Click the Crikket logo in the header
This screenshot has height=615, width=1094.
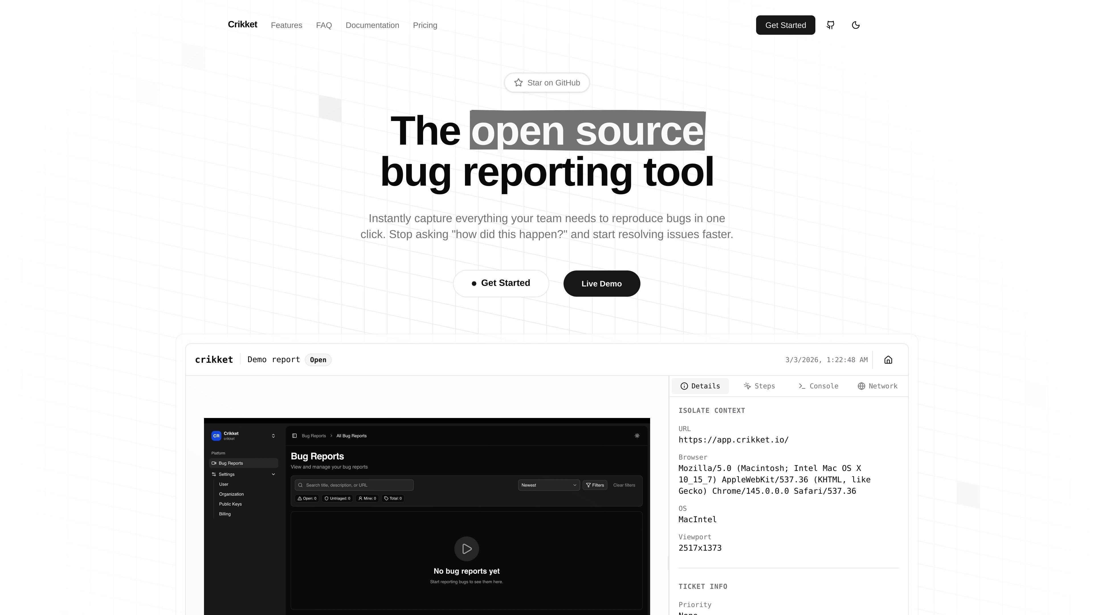pyautogui.click(x=242, y=24)
